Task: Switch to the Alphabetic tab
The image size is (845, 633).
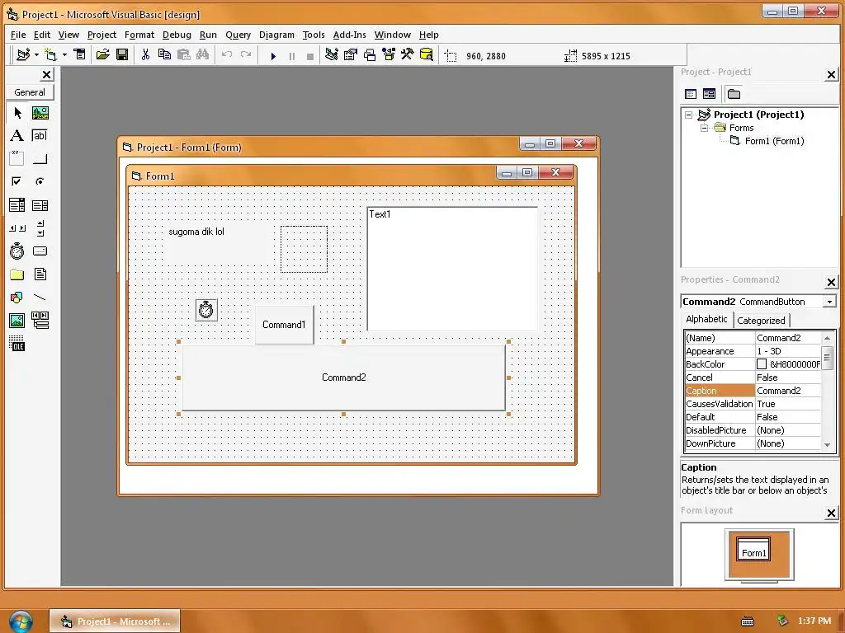Action: click(x=706, y=319)
